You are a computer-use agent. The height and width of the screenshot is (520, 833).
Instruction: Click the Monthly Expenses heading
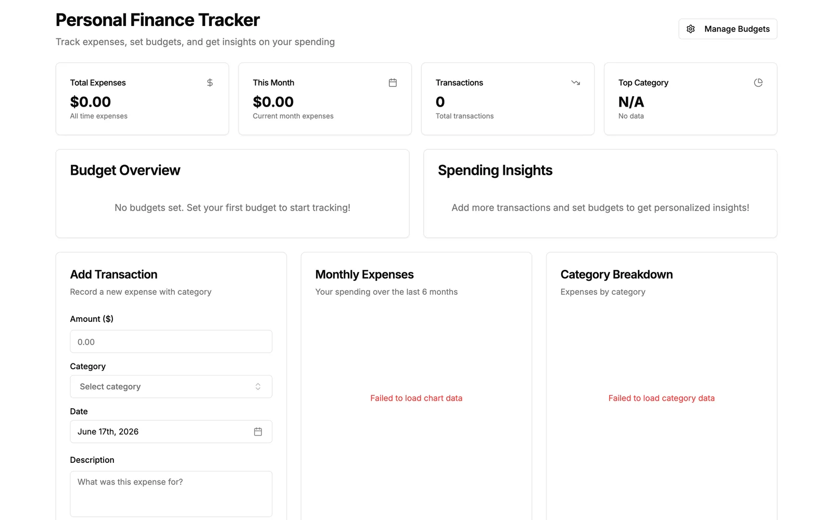364,275
